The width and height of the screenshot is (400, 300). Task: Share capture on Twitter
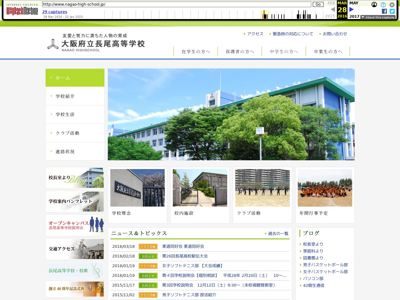pos(392,11)
